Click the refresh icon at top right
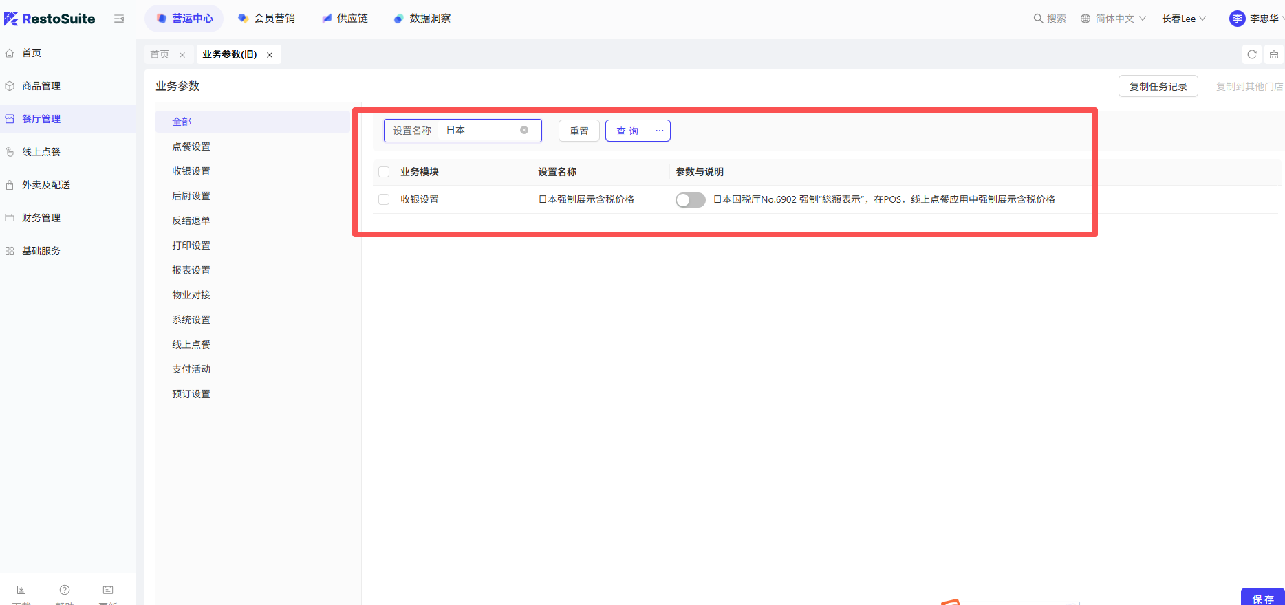 tap(1252, 54)
